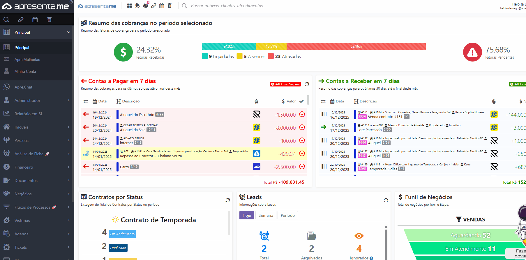Toggle sort arrows in Contas a Receber header

[x=323, y=101]
